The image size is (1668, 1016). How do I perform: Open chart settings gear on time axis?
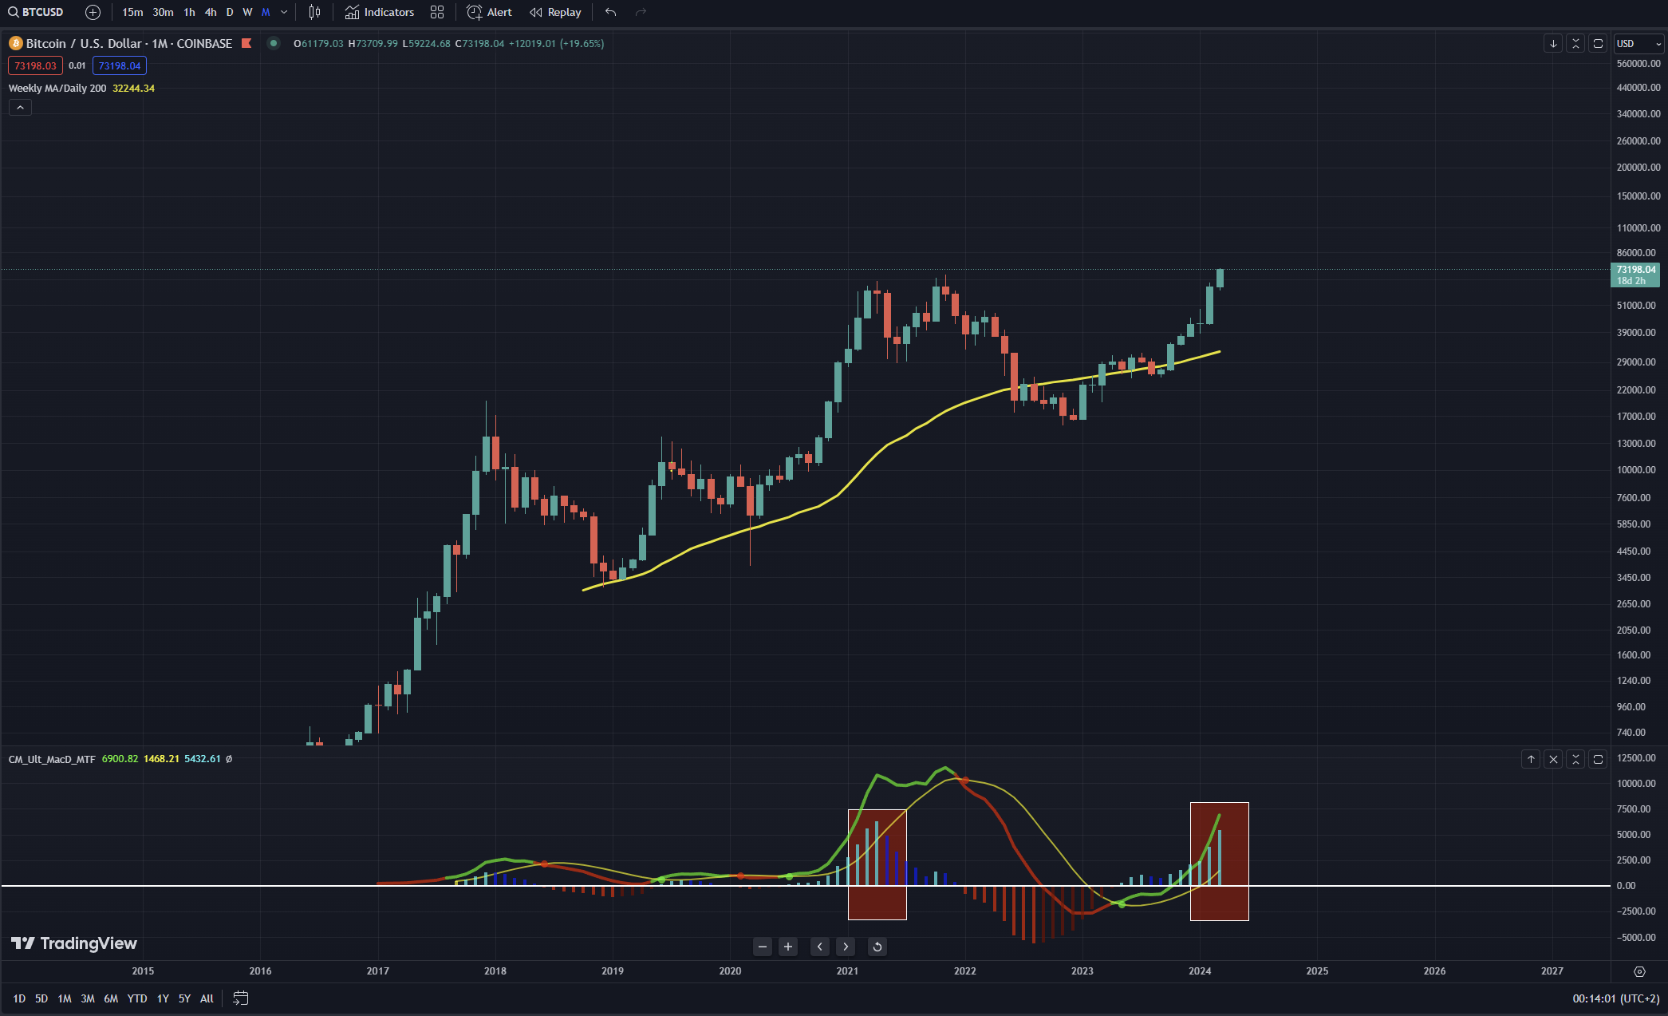click(1639, 971)
